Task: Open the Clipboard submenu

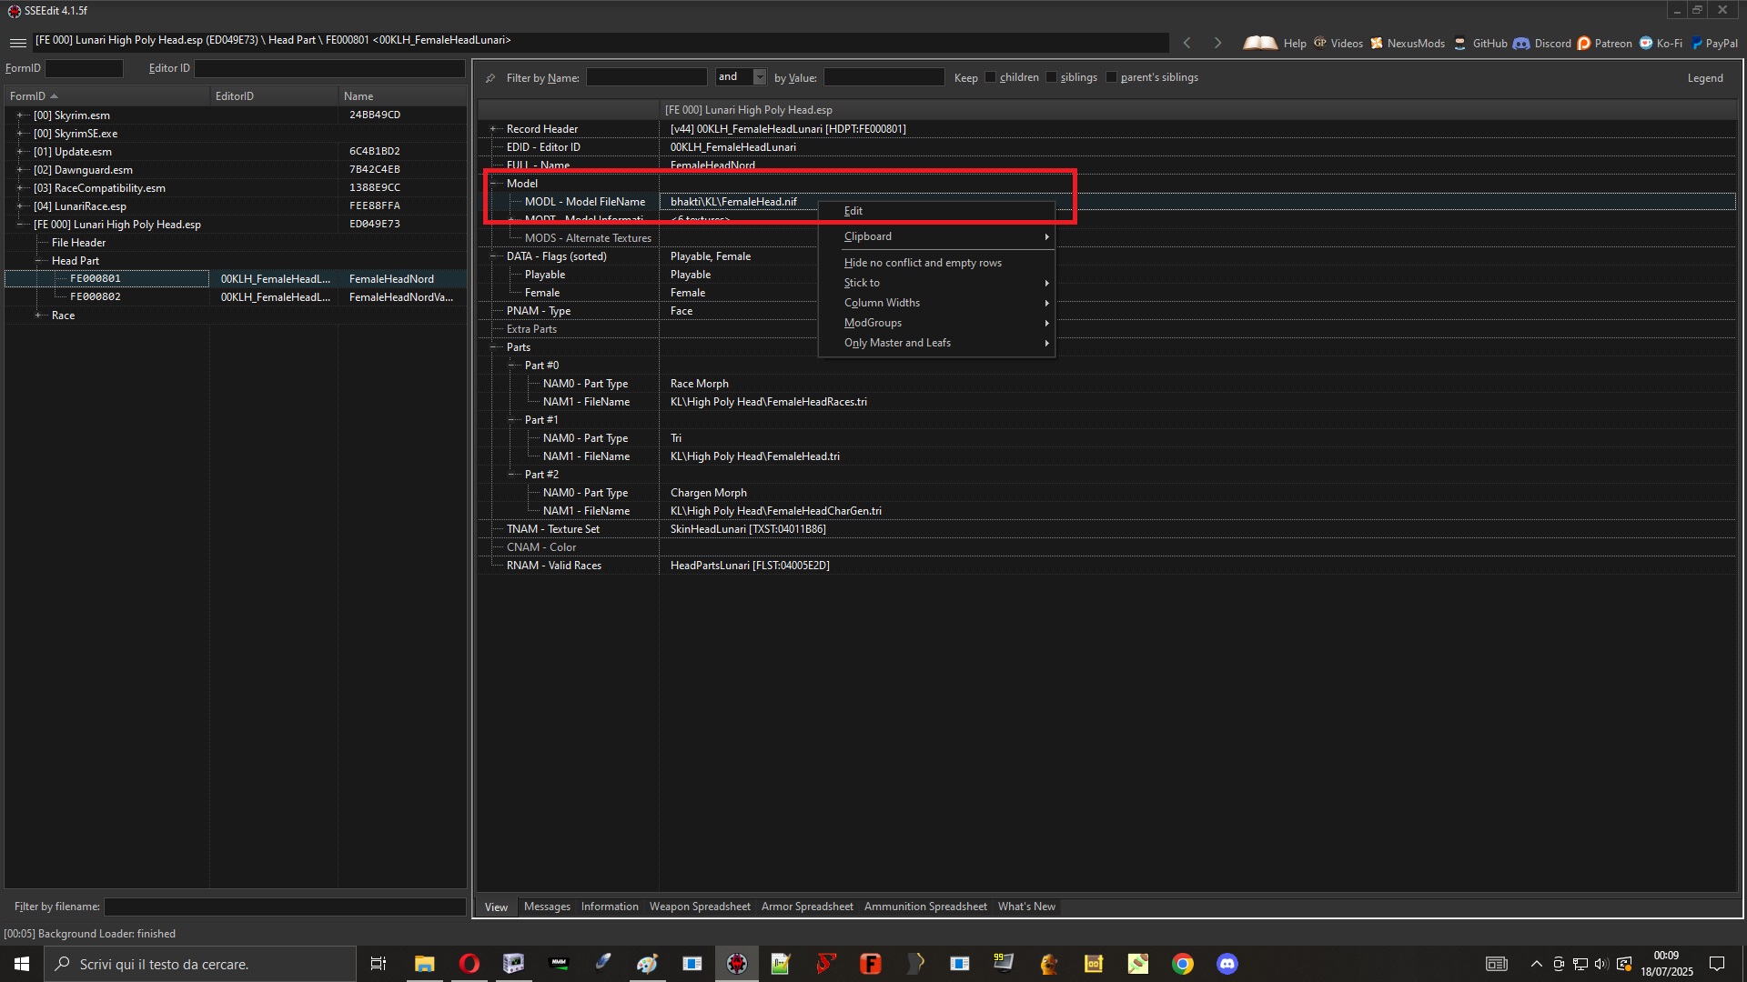Action: (x=936, y=236)
